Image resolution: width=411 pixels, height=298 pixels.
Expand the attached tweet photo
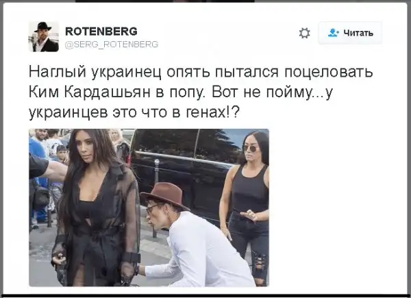pos(149,208)
